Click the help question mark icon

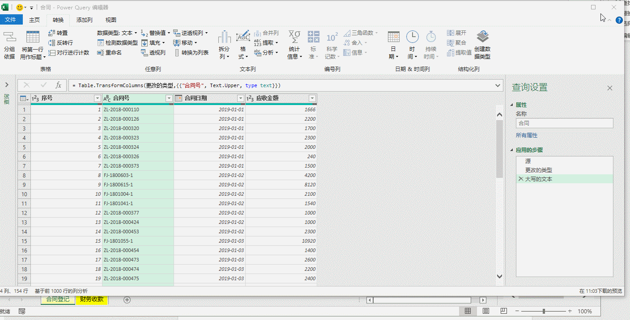[619, 20]
